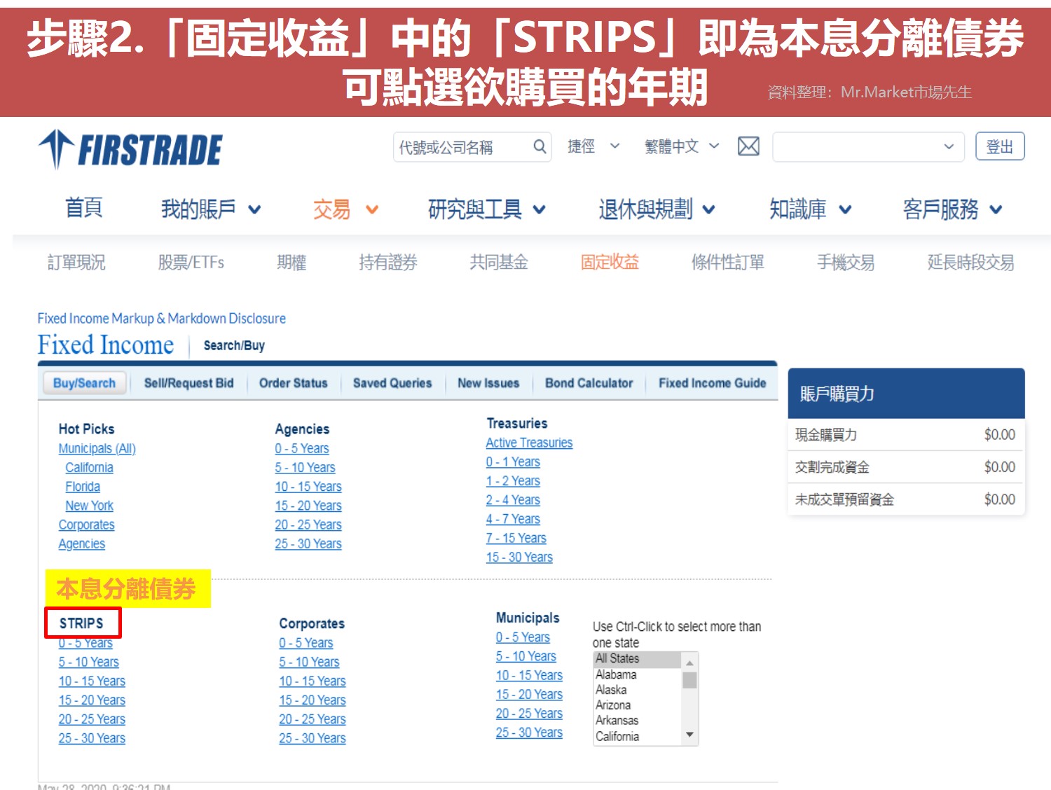
Task: Select STRIPS 15 - 20 Years
Action: [92, 700]
